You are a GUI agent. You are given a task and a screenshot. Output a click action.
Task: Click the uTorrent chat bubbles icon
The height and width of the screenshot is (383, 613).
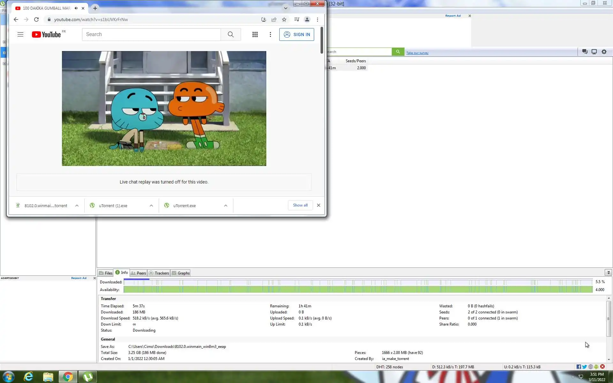(585, 52)
